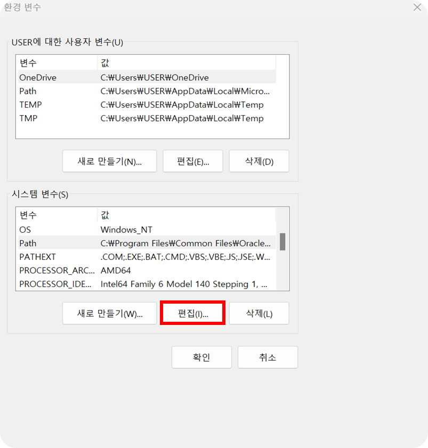Select the user Path variable row
This screenshot has height=448, width=428.
point(147,91)
